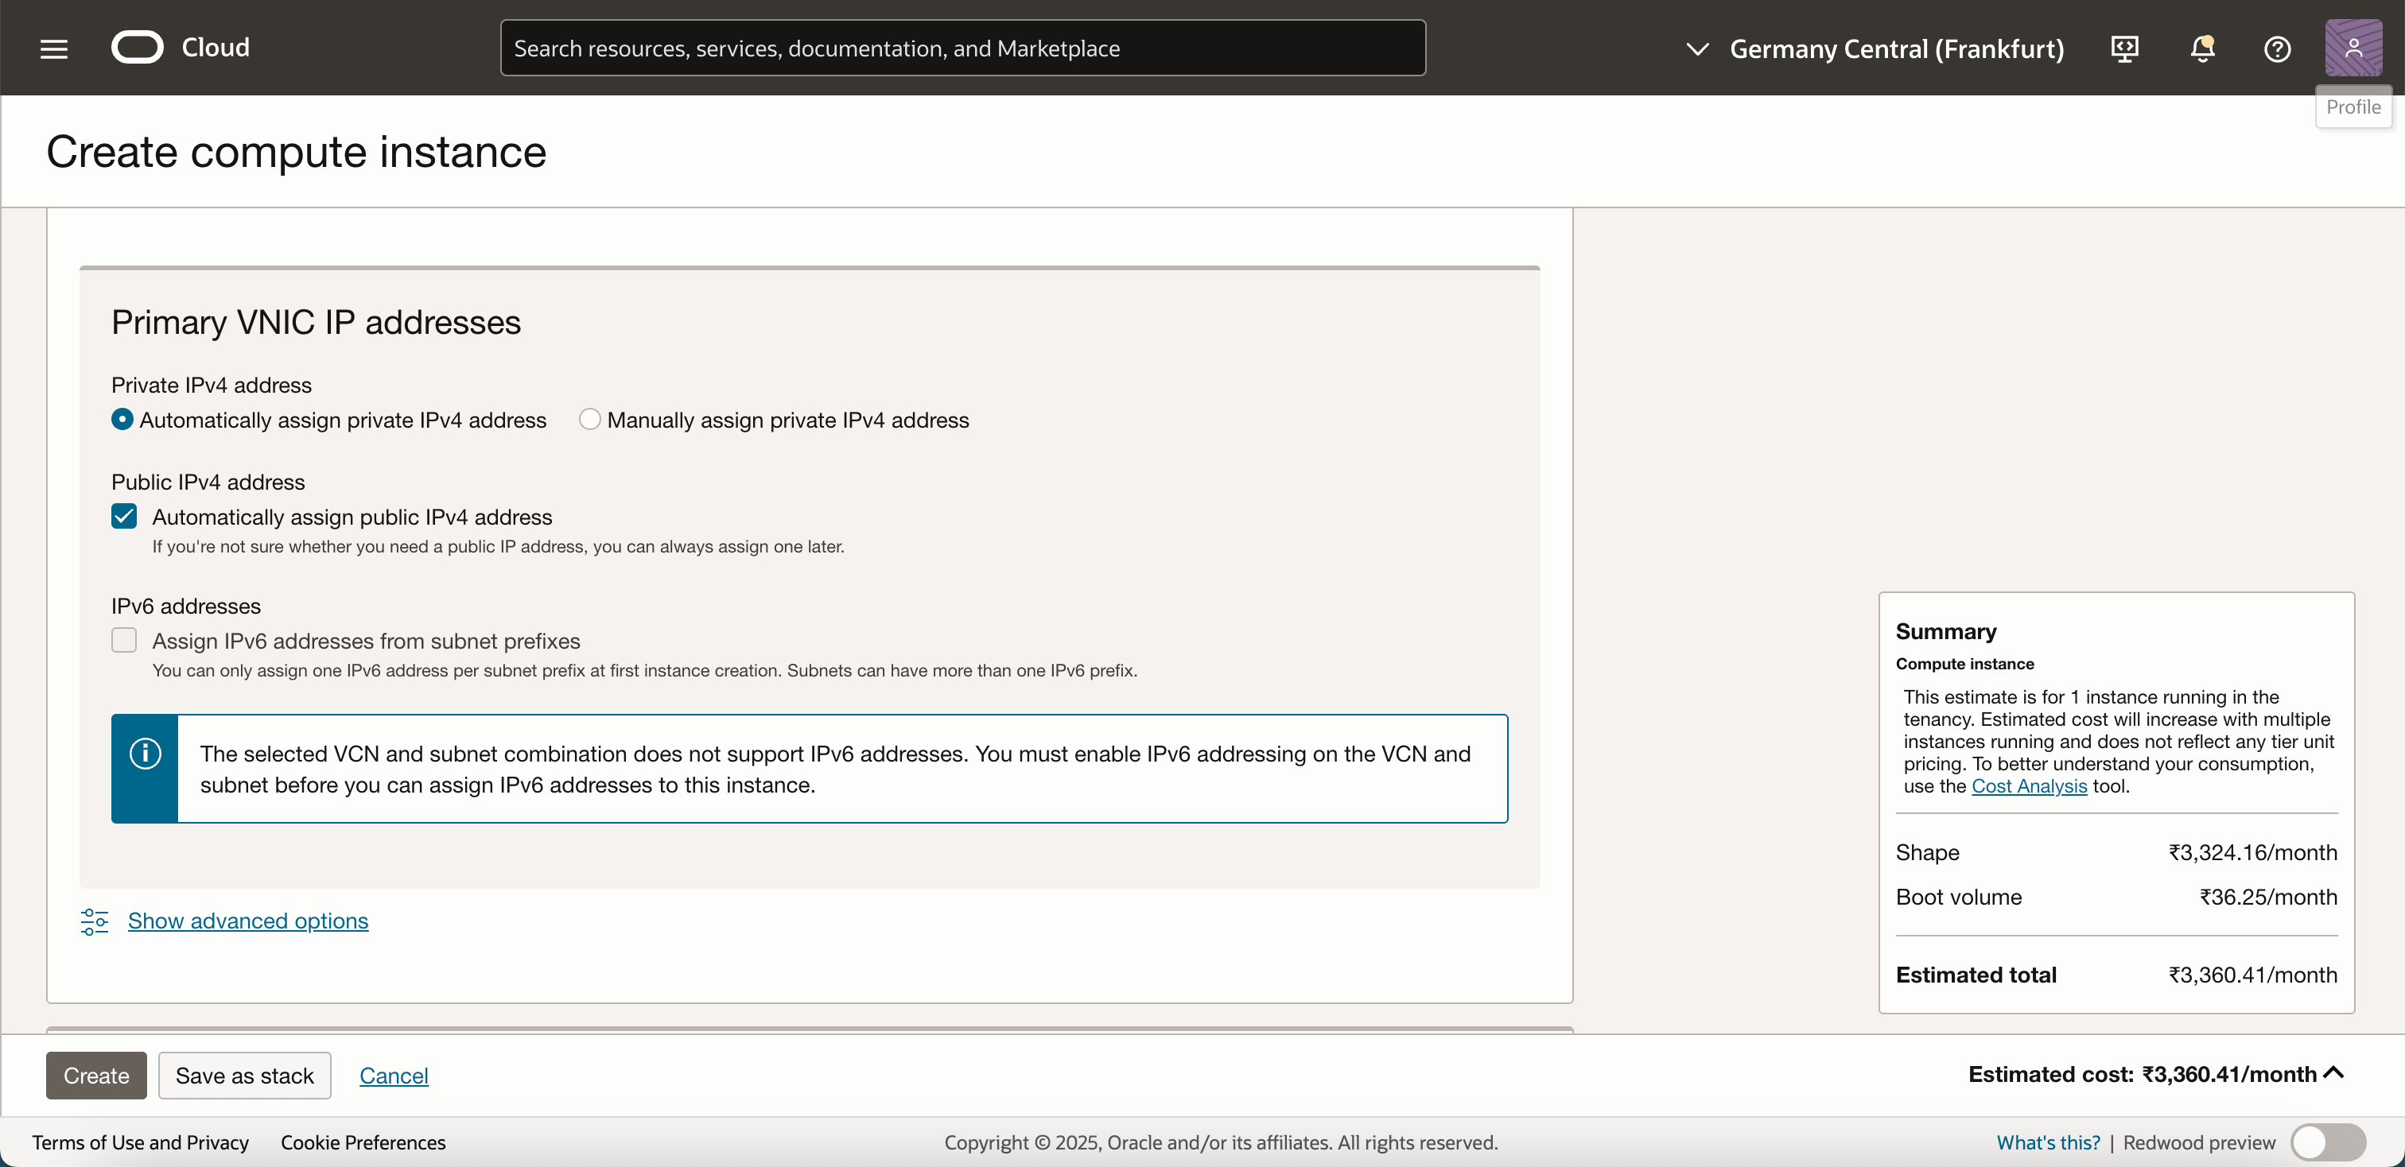Open the help question mark icon
Image resolution: width=2405 pixels, height=1167 pixels.
tap(2277, 48)
